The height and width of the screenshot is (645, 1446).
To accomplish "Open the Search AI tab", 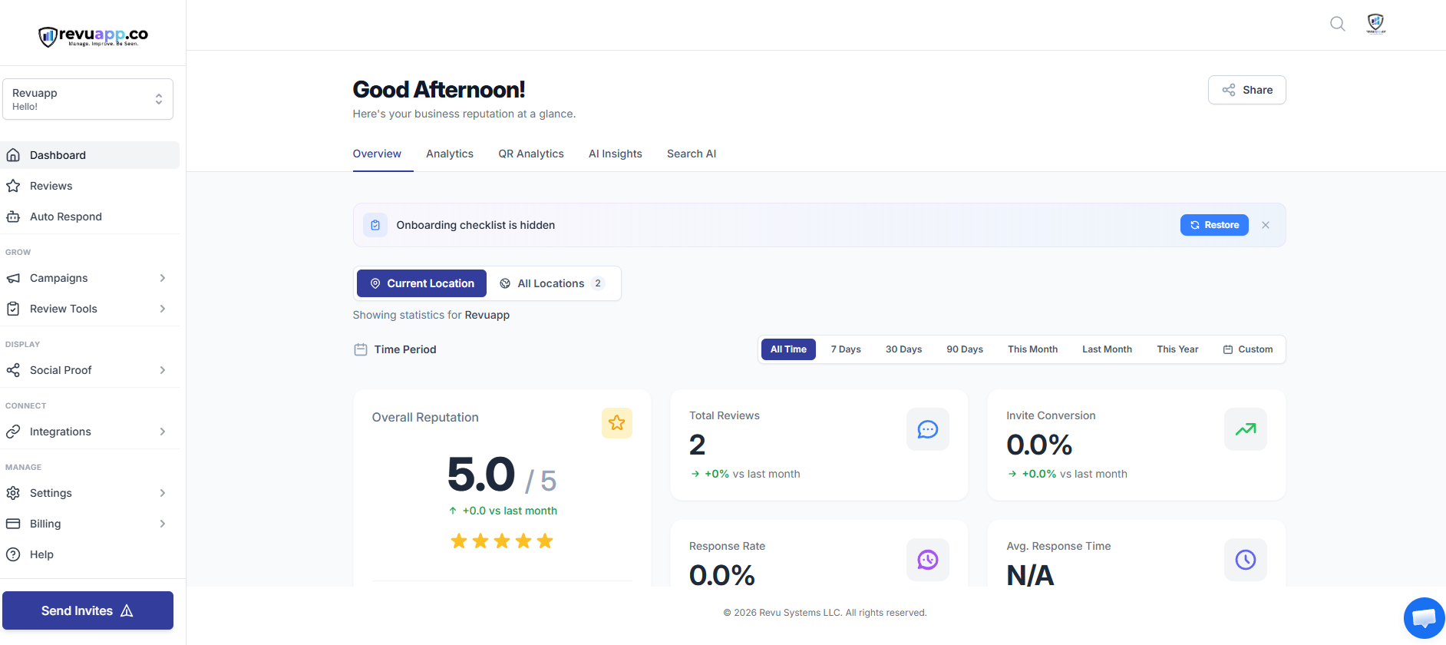I will point(692,154).
